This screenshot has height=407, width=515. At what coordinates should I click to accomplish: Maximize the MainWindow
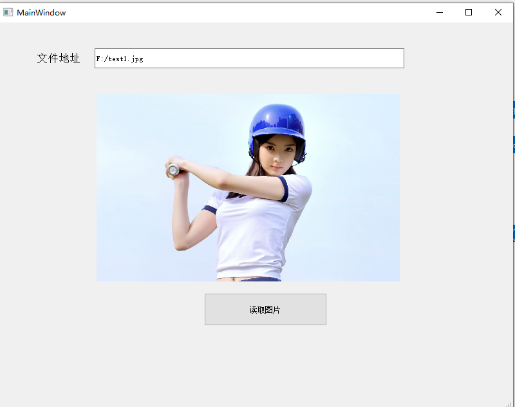coord(469,12)
